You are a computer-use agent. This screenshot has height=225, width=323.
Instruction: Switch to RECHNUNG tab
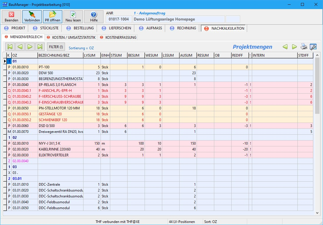(x=183, y=28)
